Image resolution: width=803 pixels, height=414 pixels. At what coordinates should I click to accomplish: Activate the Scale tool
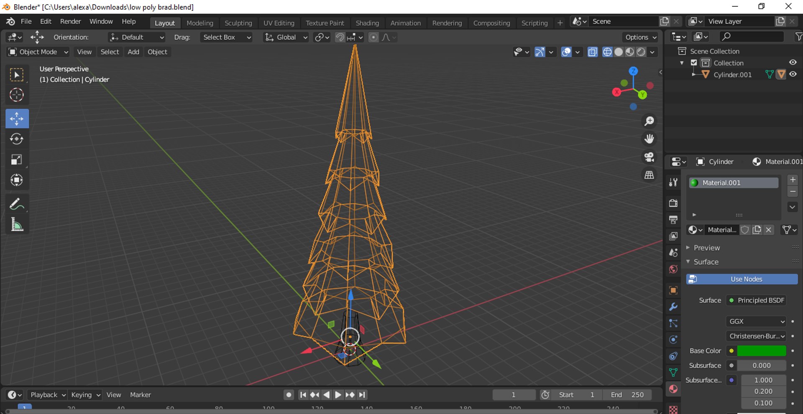[17, 160]
